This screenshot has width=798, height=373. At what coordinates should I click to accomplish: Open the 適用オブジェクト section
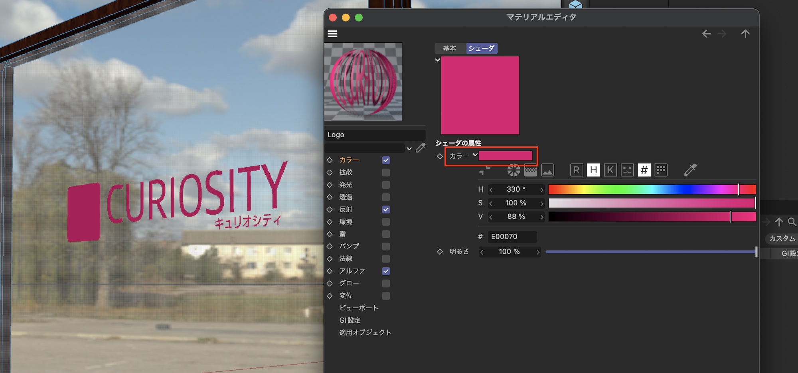pos(365,332)
